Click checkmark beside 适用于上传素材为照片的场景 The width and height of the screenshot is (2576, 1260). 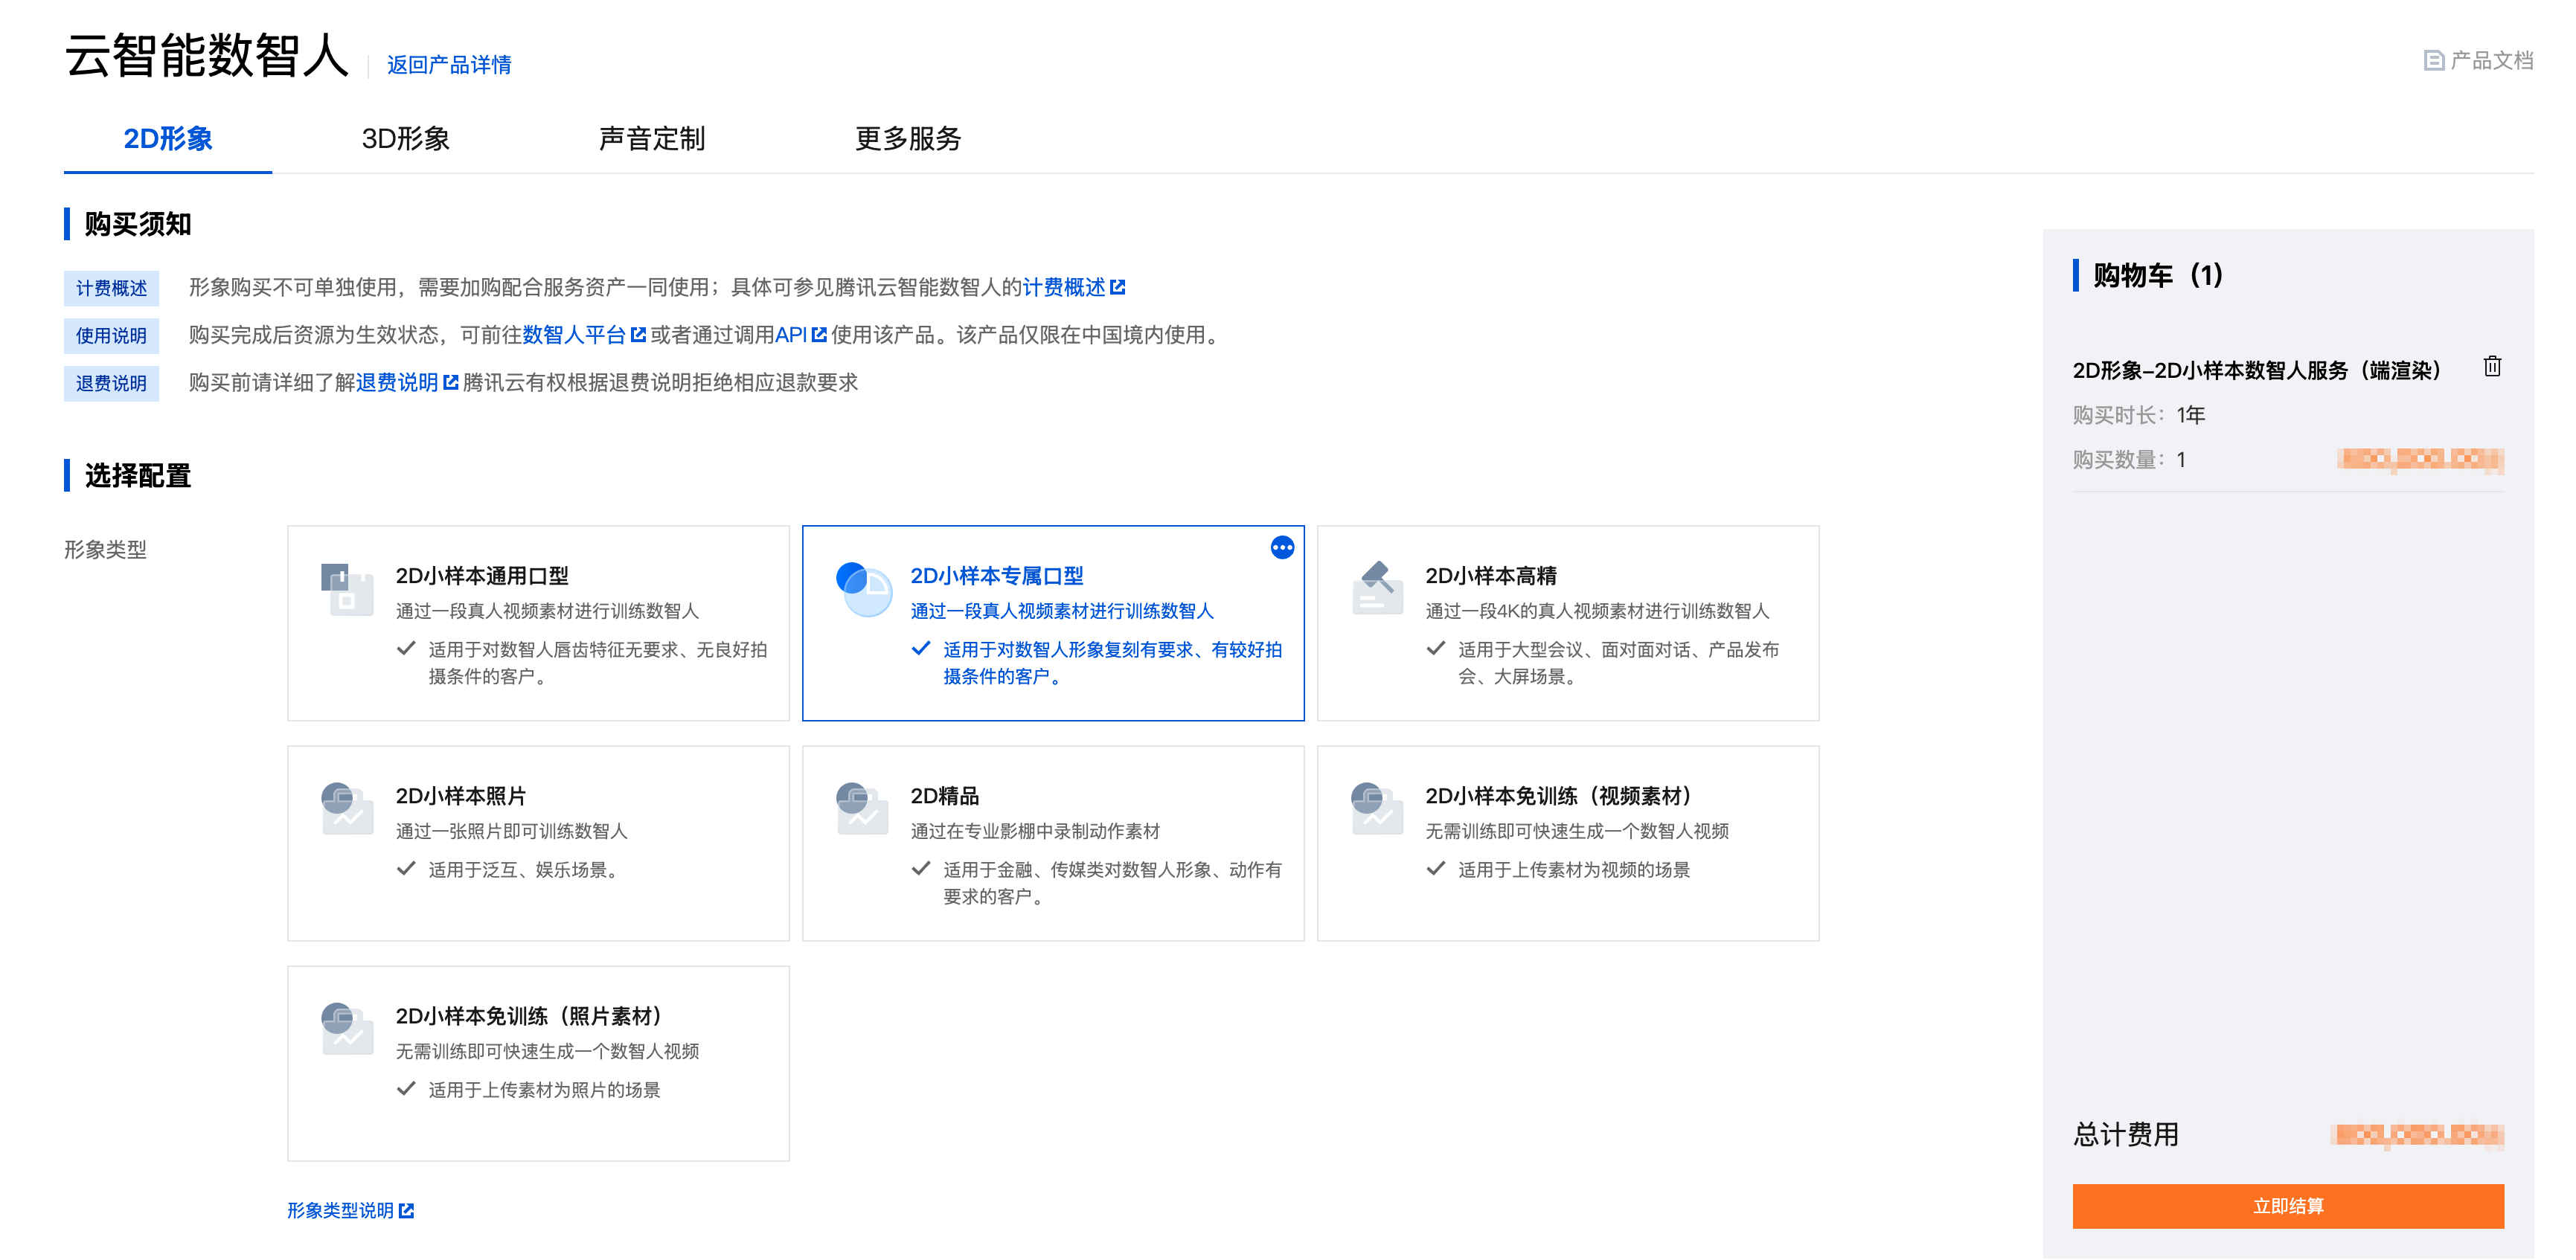(x=406, y=1089)
